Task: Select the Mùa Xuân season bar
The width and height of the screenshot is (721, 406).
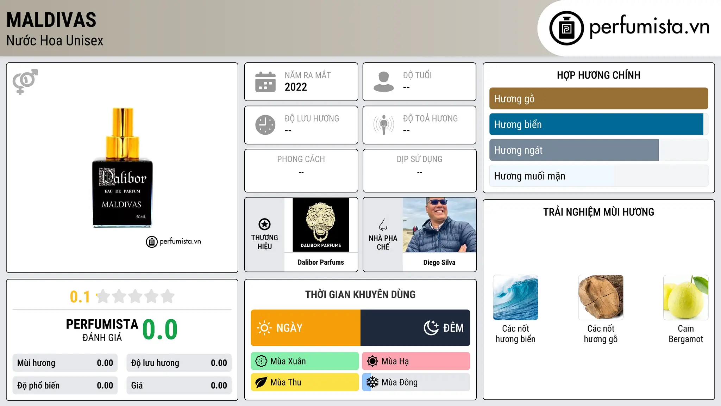Action: 305,361
